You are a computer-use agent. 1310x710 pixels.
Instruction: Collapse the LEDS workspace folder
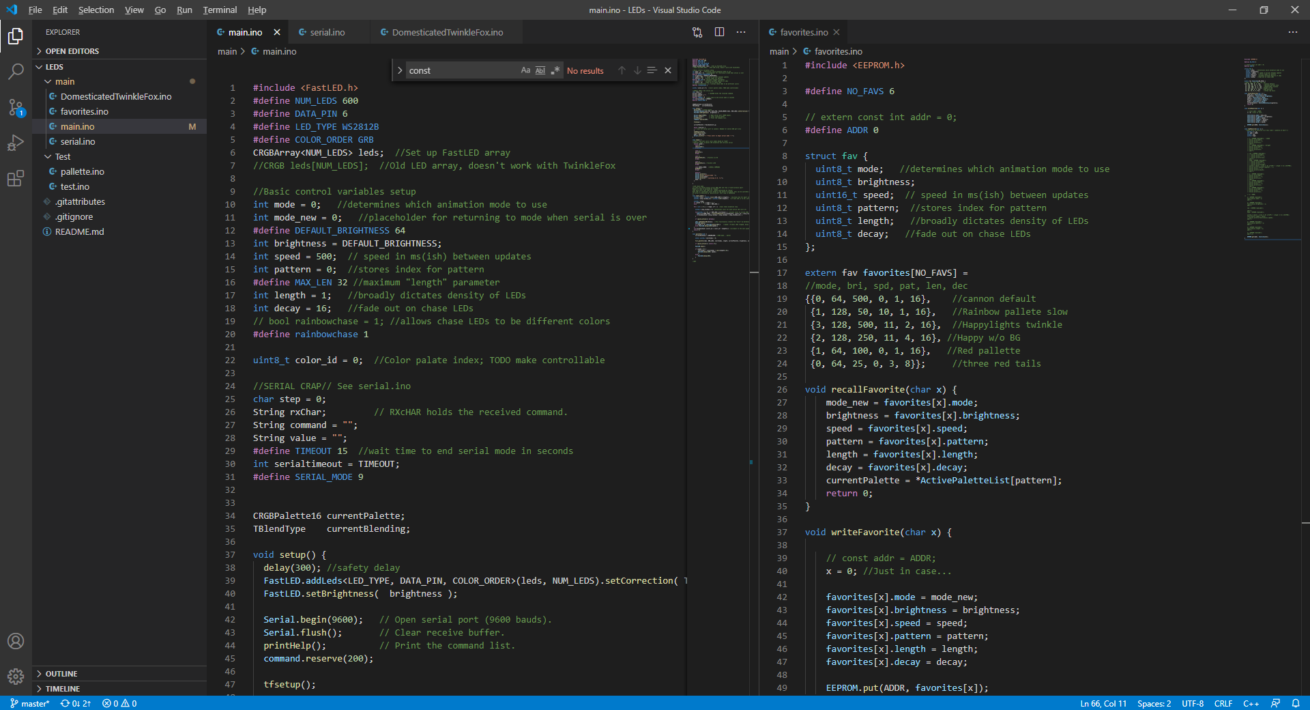[119, 67]
